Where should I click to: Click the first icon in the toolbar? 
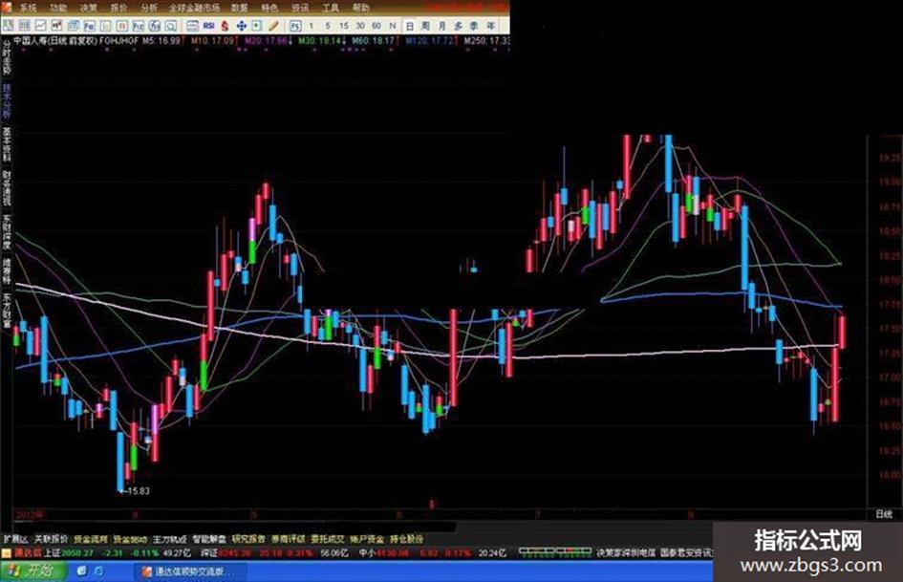pyautogui.click(x=8, y=26)
